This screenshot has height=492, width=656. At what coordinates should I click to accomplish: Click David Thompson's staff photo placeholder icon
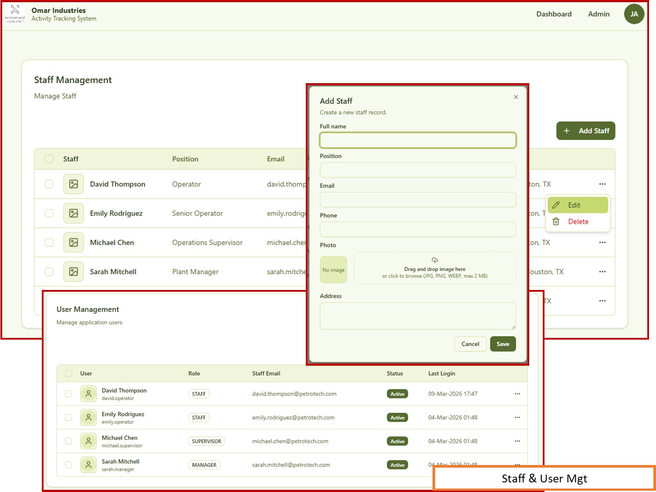tap(74, 184)
